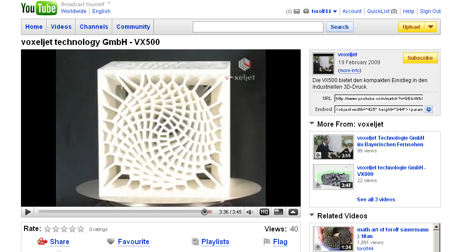Viewport: 455px width, 252px height.
Task: Open the torolf44 uploader link under related video
Action: coord(365,249)
